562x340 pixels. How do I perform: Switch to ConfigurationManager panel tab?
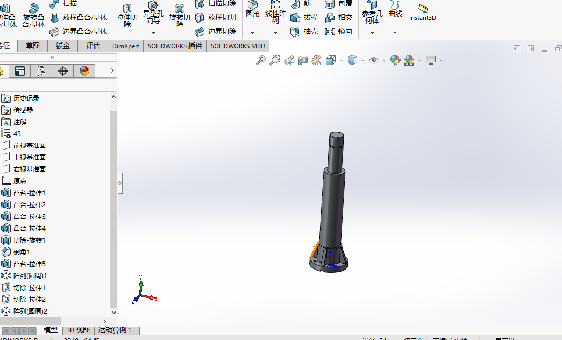coord(41,71)
